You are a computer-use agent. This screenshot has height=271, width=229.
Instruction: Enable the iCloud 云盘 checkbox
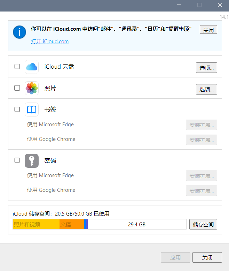(17, 67)
